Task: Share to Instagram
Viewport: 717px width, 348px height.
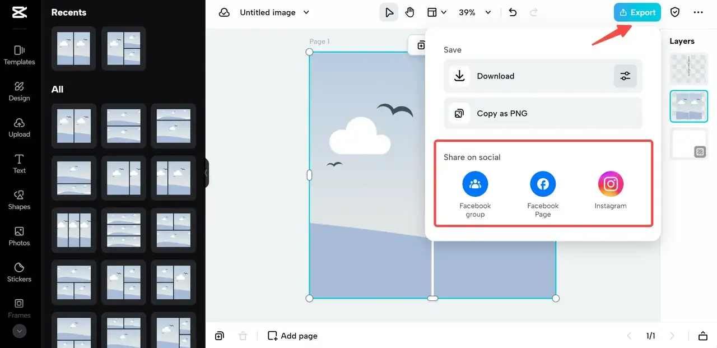Action: pos(611,191)
